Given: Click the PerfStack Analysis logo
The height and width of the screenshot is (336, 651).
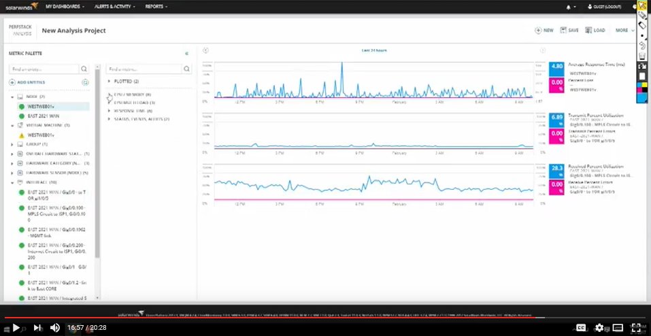Looking at the screenshot, I should pos(20,31).
